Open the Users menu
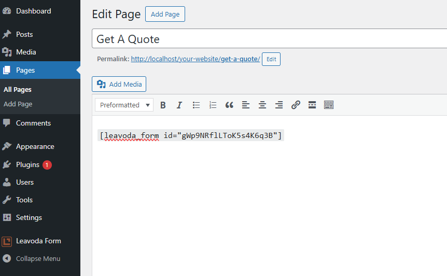Screen dimensions: 447x276 pyautogui.click(x=40, y=182)
